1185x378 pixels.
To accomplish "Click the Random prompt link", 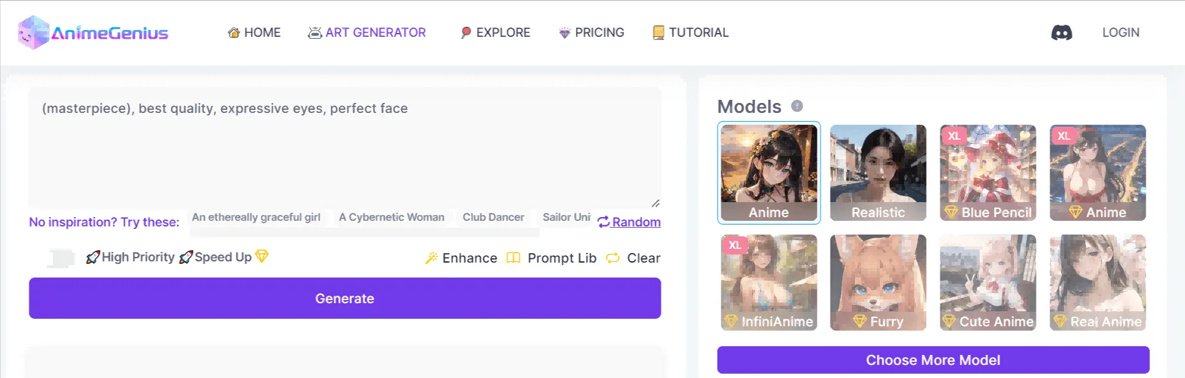I will tap(630, 221).
